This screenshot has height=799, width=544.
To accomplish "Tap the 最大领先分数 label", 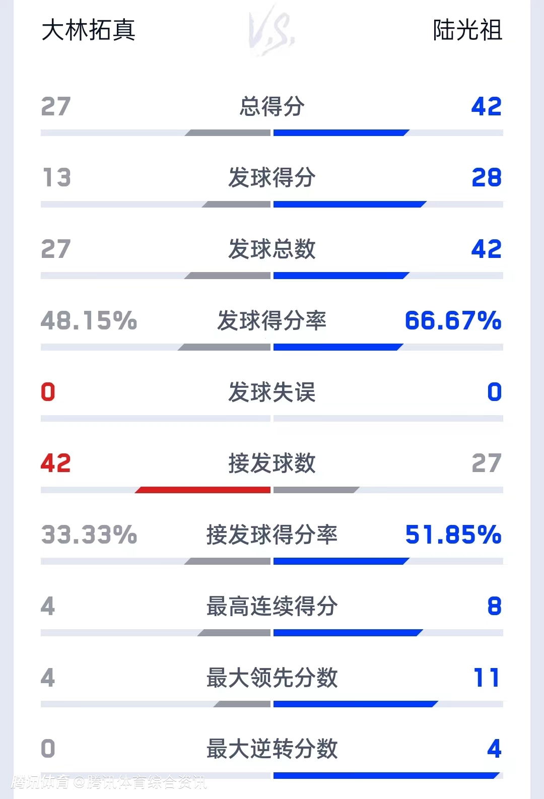I will tap(272, 678).
